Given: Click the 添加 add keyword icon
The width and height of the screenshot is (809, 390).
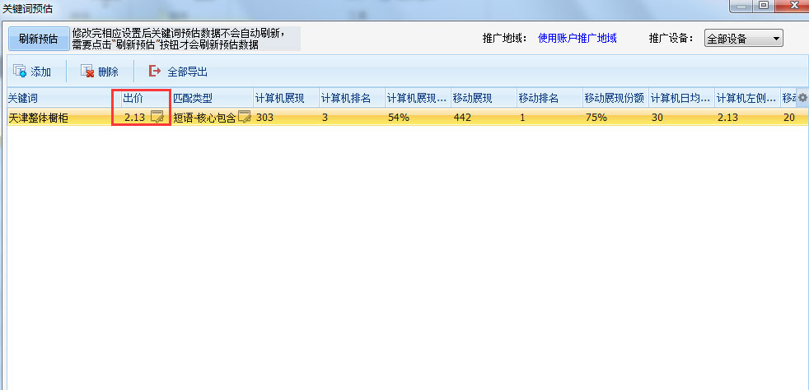Looking at the screenshot, I should (x=20, y=72).
